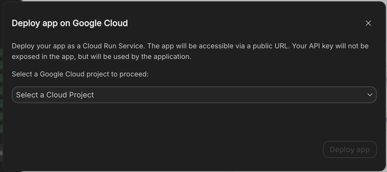Close the Deploy app dialog
387x172 pixels.
(x=368, y=23)
